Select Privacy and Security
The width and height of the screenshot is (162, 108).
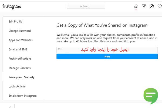[x=22, y=77]
